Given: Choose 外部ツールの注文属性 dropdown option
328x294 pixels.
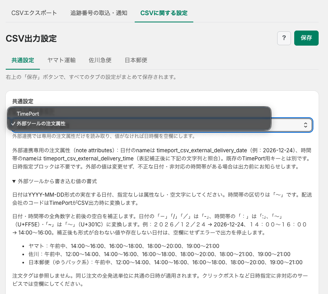Looking at the screenshot, I should tap(139, 124).
